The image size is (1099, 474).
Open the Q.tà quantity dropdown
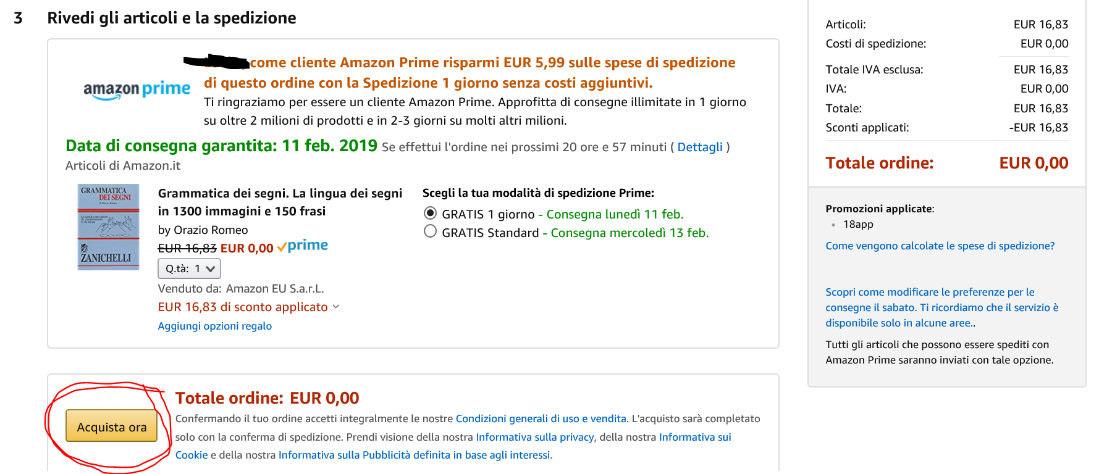tap(189, 268)
